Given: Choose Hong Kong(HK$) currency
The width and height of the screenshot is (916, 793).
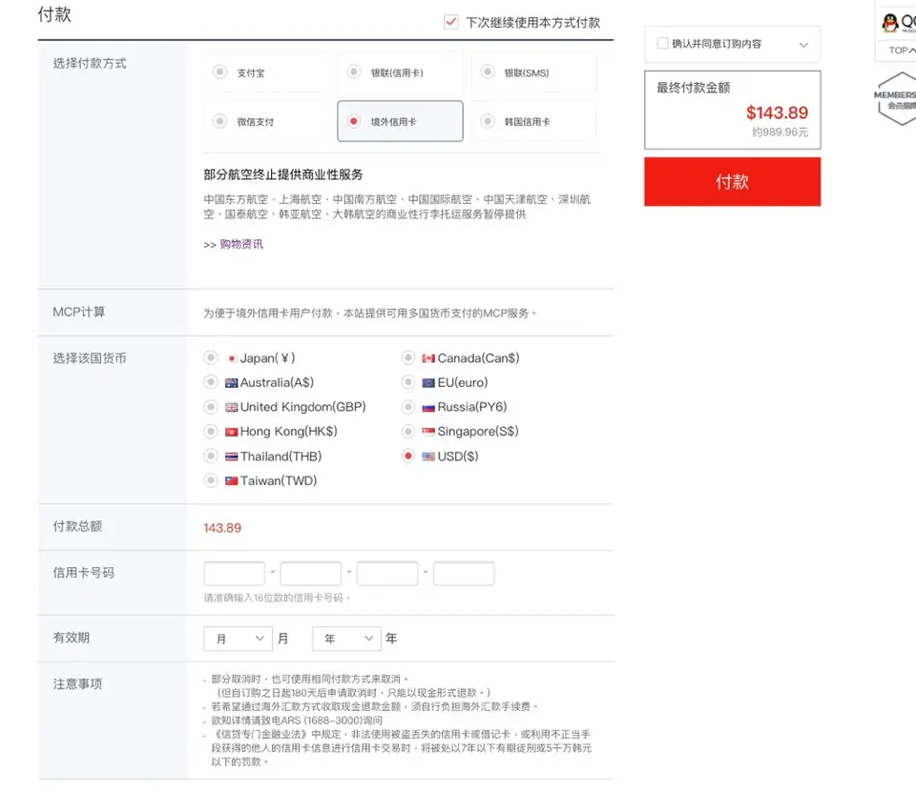Looking at the screenshot, I should pos(211,431).
